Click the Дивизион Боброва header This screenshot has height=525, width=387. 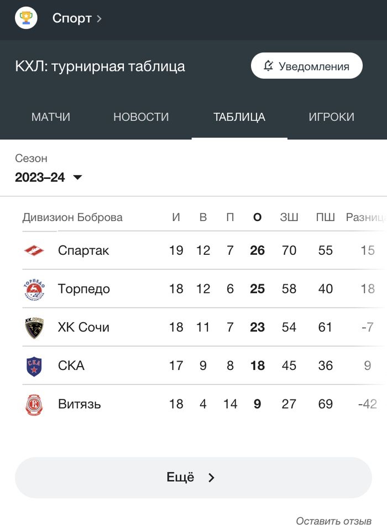(72, 217)
